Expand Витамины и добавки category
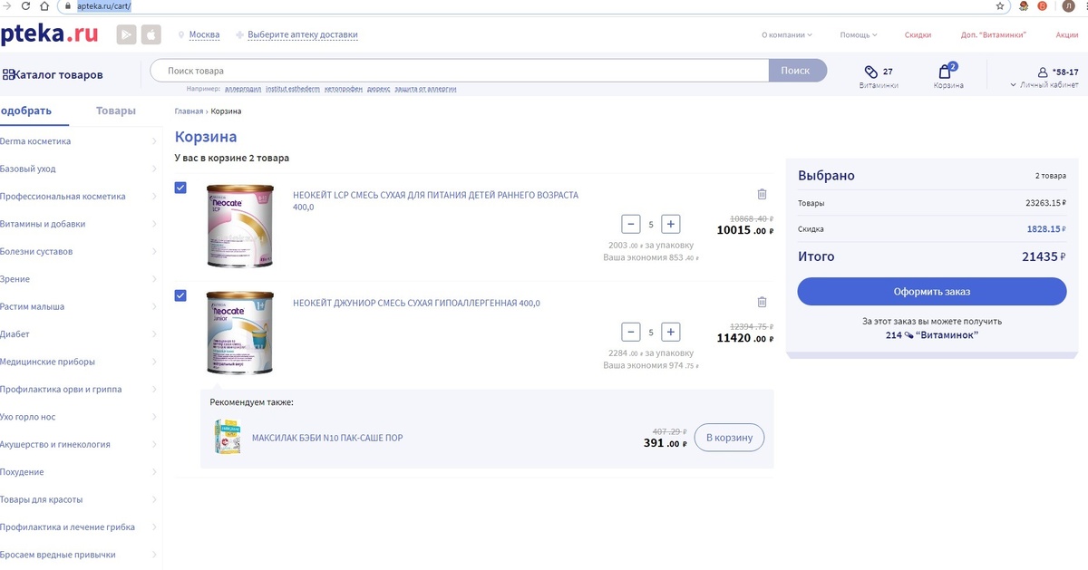This screenshot has height=570, width=1088. tap(155, 224)
